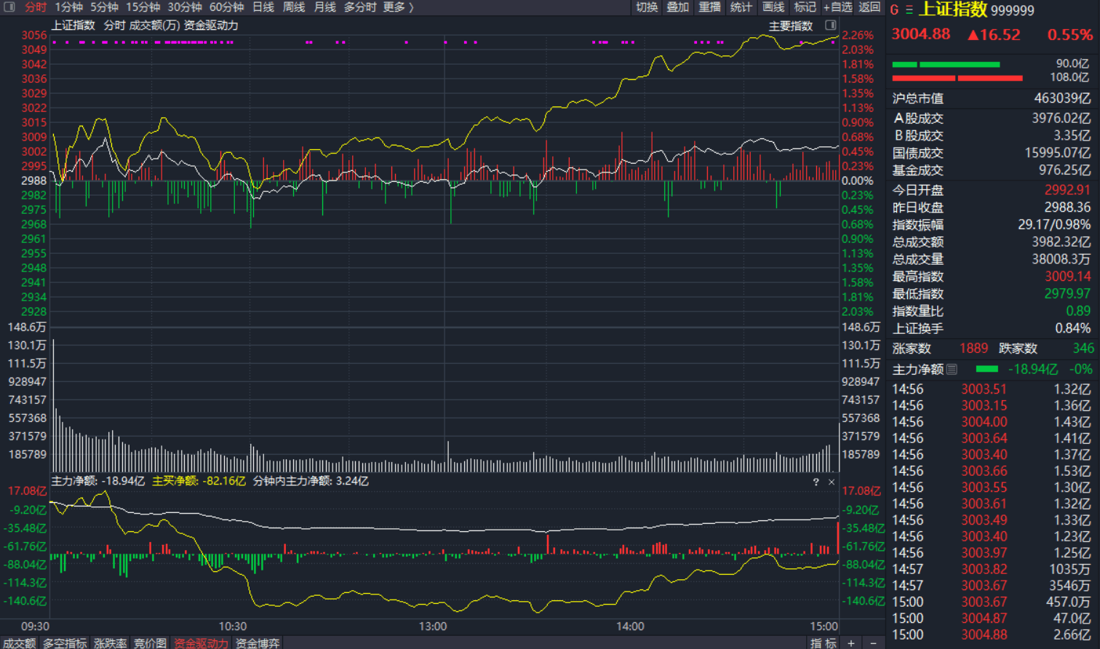Screen dimensions: 1100x649
Task: Add index via +自选 button
Action: click(837, 7)
